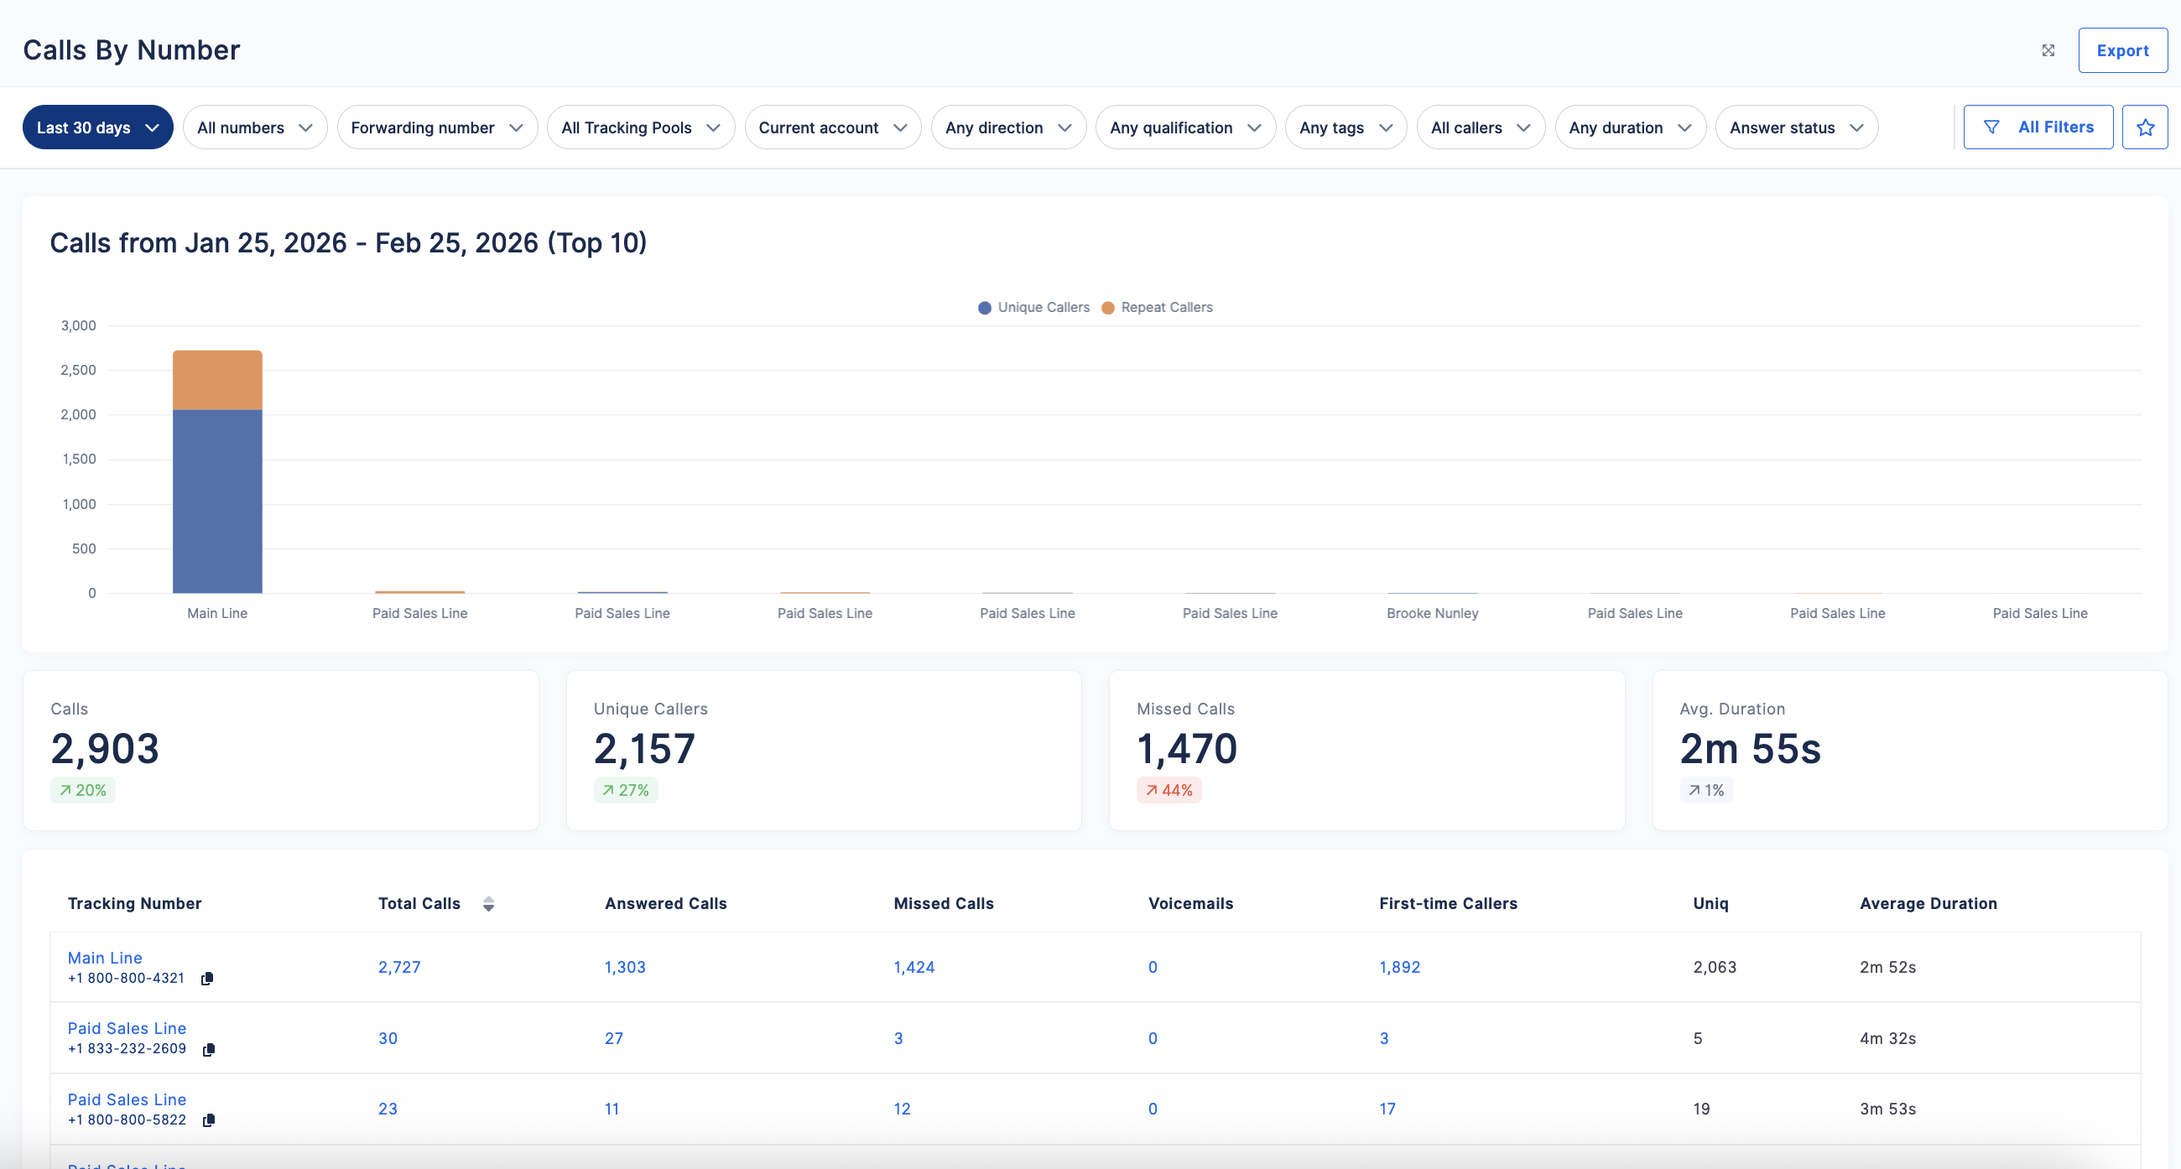Screen dimensions: 2181x1169
Task: Toggle Repeat Callers legend series
Action: pyautogui.click(x=1158, y=307)
